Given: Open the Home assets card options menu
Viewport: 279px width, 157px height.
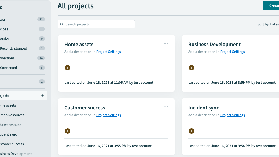Looking at the screenshot, I should [166, 43].
